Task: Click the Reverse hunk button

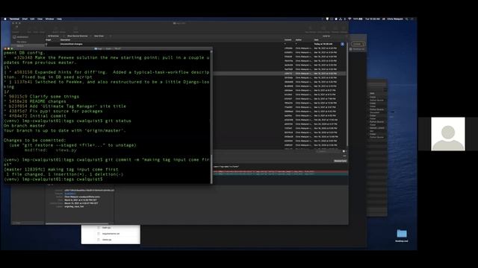Action: (341, 161)
